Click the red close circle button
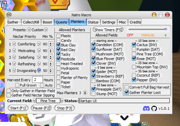180x126 pixels. 167,15
